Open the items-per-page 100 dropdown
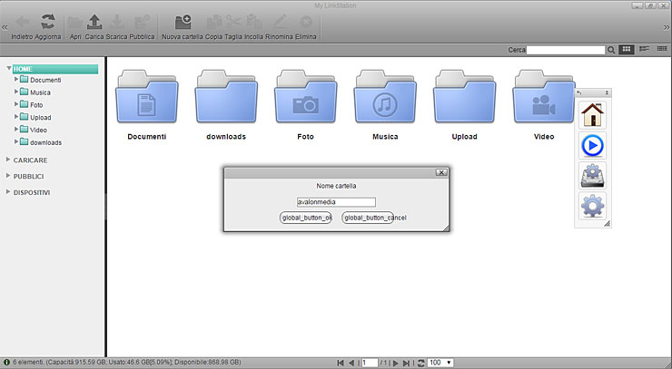The image size is (672, 369). (x=440, y=362)
